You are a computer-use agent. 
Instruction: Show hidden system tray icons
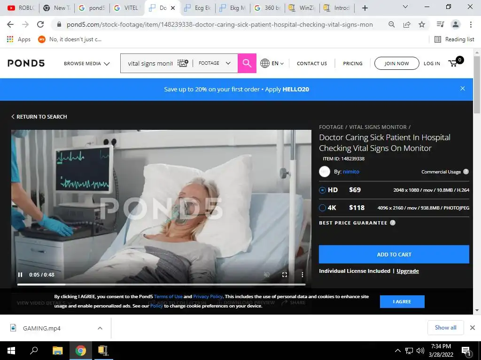[397, 351]
